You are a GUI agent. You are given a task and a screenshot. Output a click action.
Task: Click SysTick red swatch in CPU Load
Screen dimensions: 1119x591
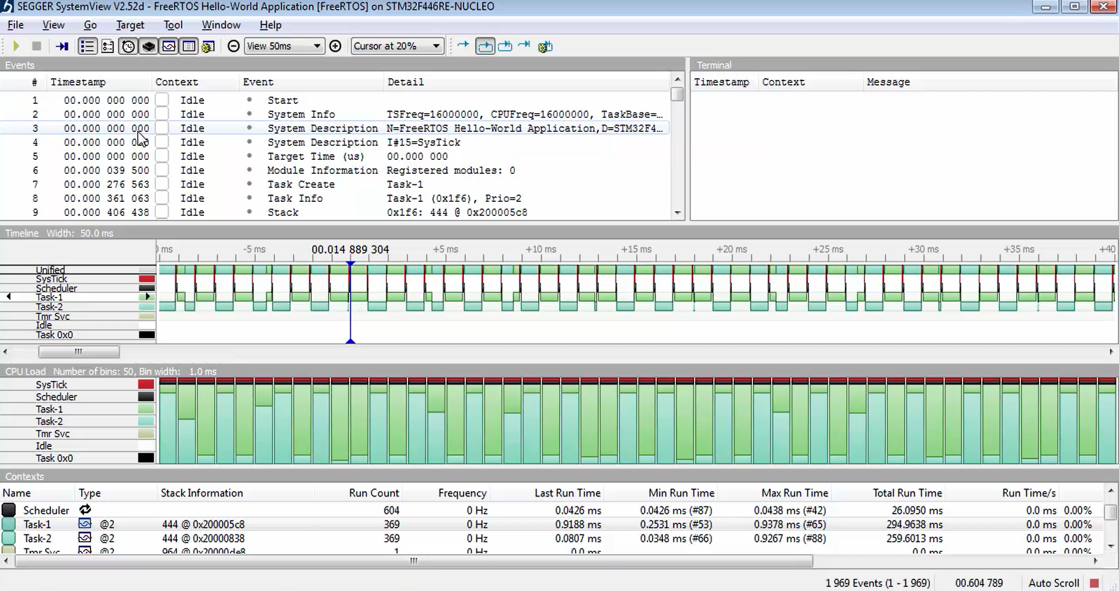146,384
